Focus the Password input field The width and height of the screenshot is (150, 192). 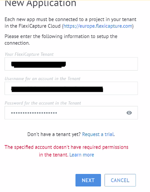pyautogui.click(x=71, y=113)
